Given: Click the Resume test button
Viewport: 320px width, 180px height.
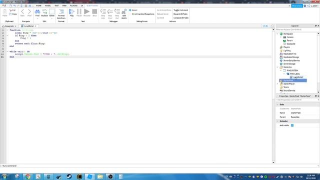Looking at the screenshot, I should 86,12.
